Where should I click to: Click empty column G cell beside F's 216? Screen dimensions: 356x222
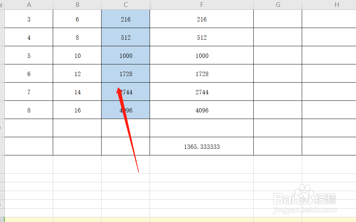click(278, 19)
